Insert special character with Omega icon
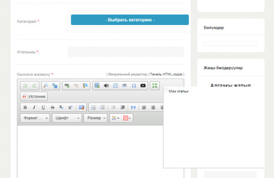 pos(134,86)
